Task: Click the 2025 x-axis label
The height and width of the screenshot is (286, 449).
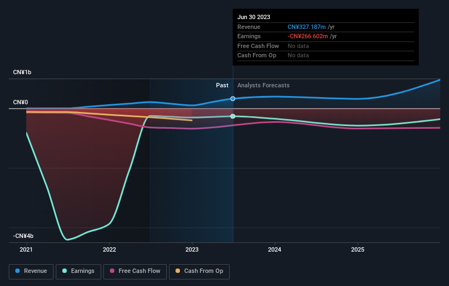Action: pyautogui.click(x=358, y=250)
